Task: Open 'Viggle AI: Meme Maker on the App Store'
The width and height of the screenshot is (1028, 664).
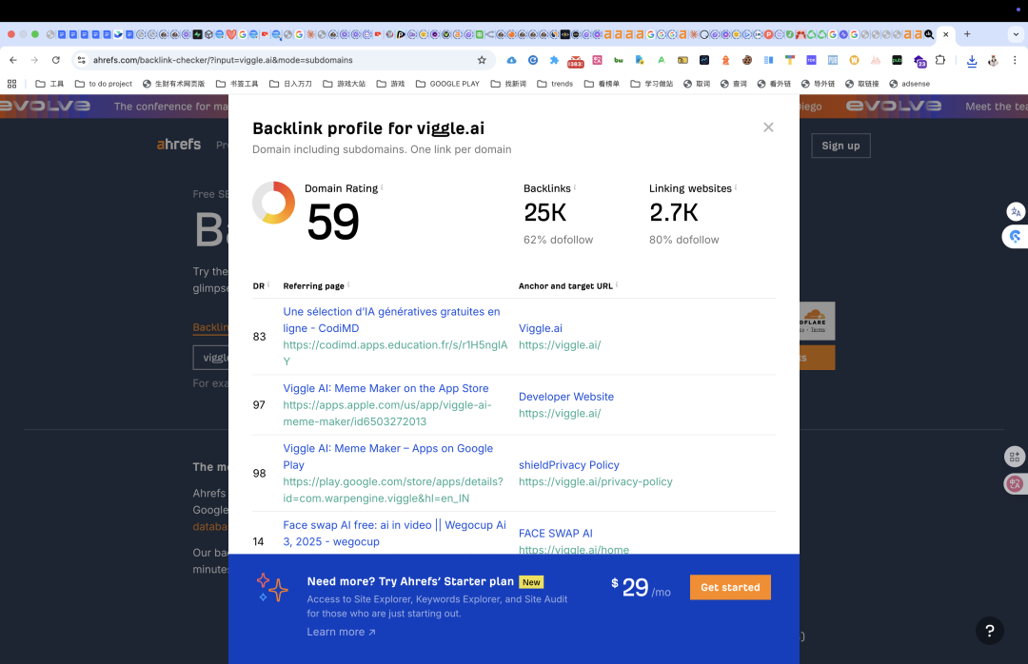Action: [x=385, y=388]
